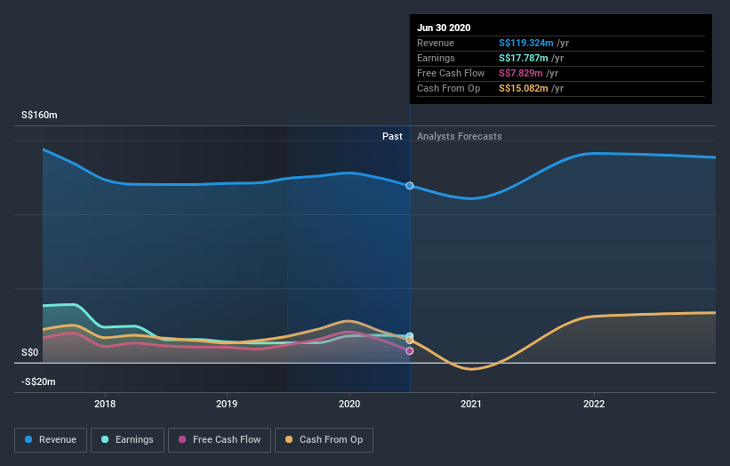730x466 pixels.
Task: Click the S$0 y-axis label
Action: click(30, 352)
